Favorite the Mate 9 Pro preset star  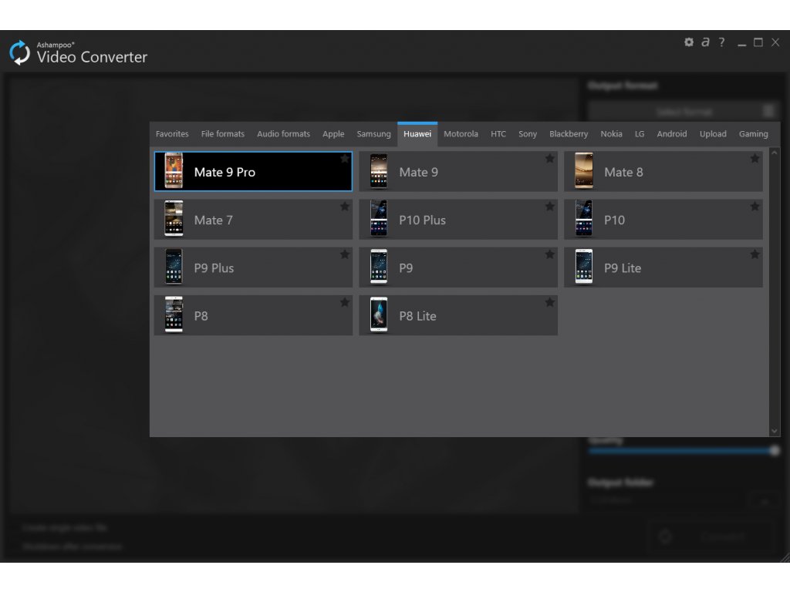coord(345,159)
